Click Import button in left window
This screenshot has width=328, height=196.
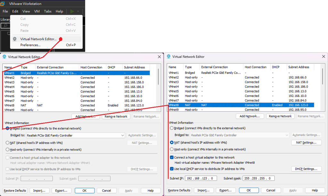coord(39,191)
